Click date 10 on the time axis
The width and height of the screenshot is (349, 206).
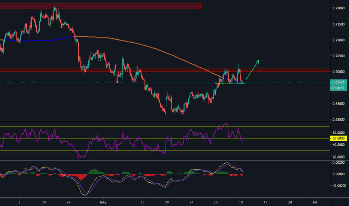point(241,202)
